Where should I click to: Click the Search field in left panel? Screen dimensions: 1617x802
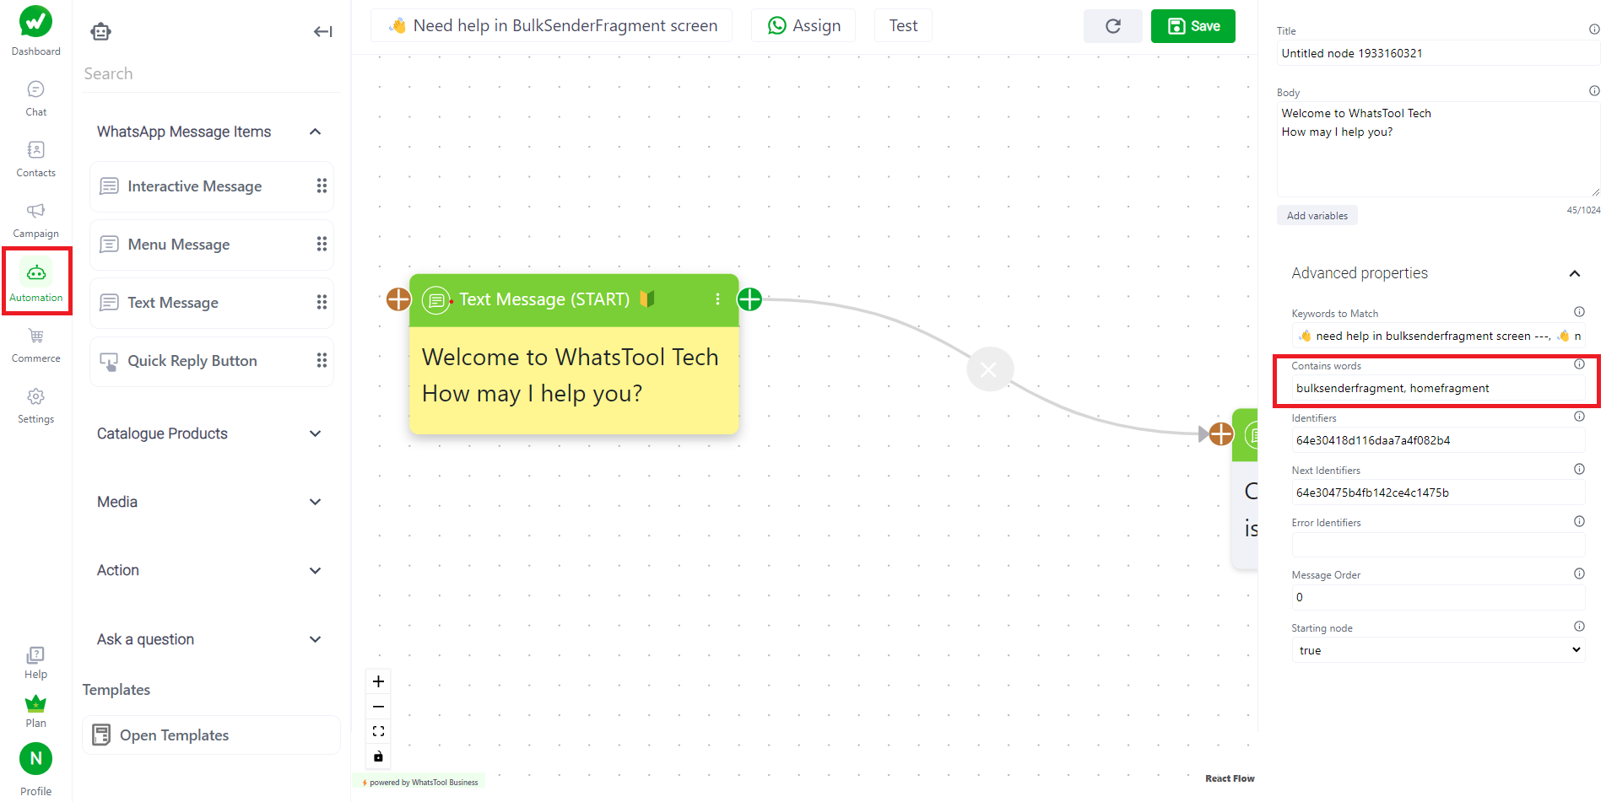point(211,73)
